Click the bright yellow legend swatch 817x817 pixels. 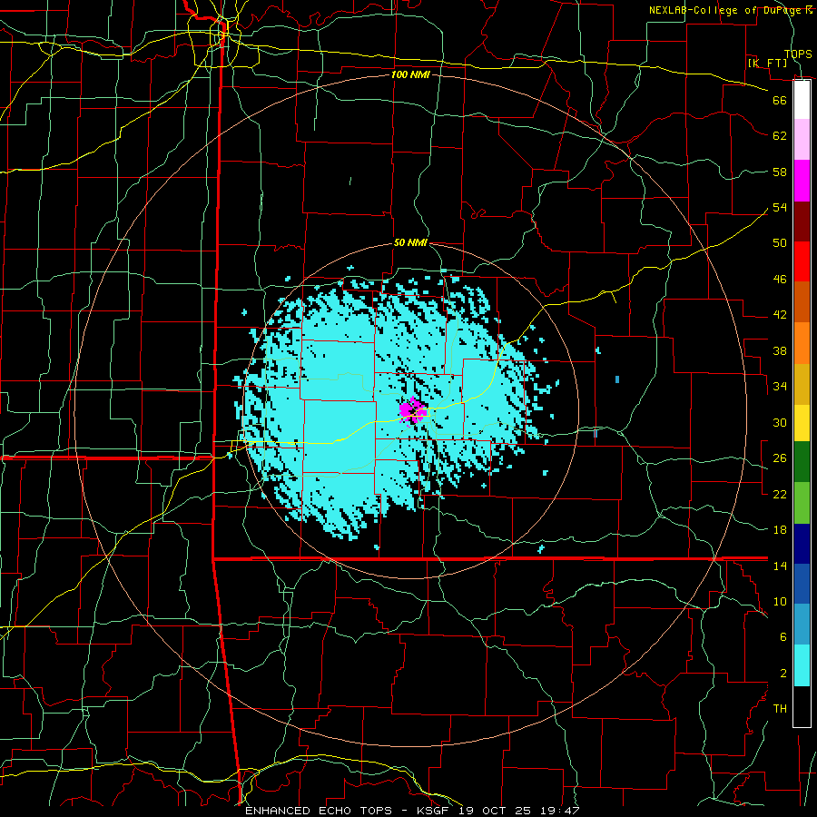click(x=802, y=422)
